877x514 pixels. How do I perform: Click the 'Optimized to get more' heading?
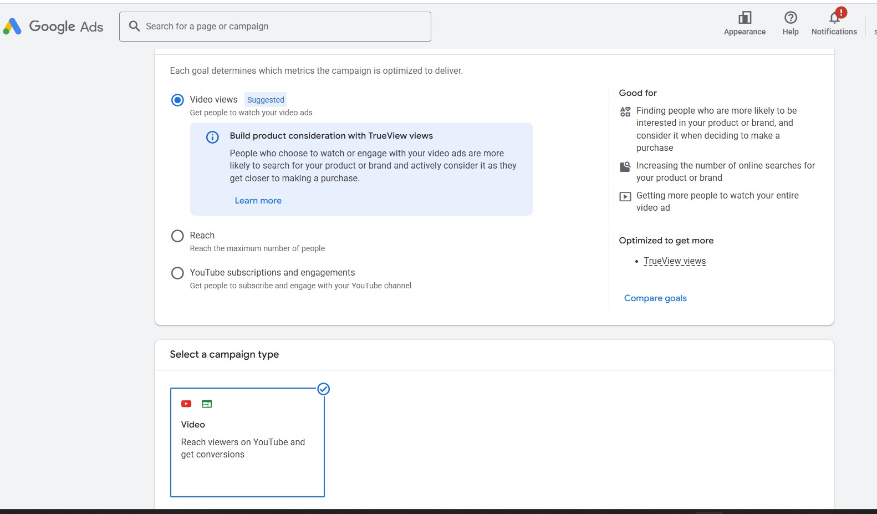666,241
